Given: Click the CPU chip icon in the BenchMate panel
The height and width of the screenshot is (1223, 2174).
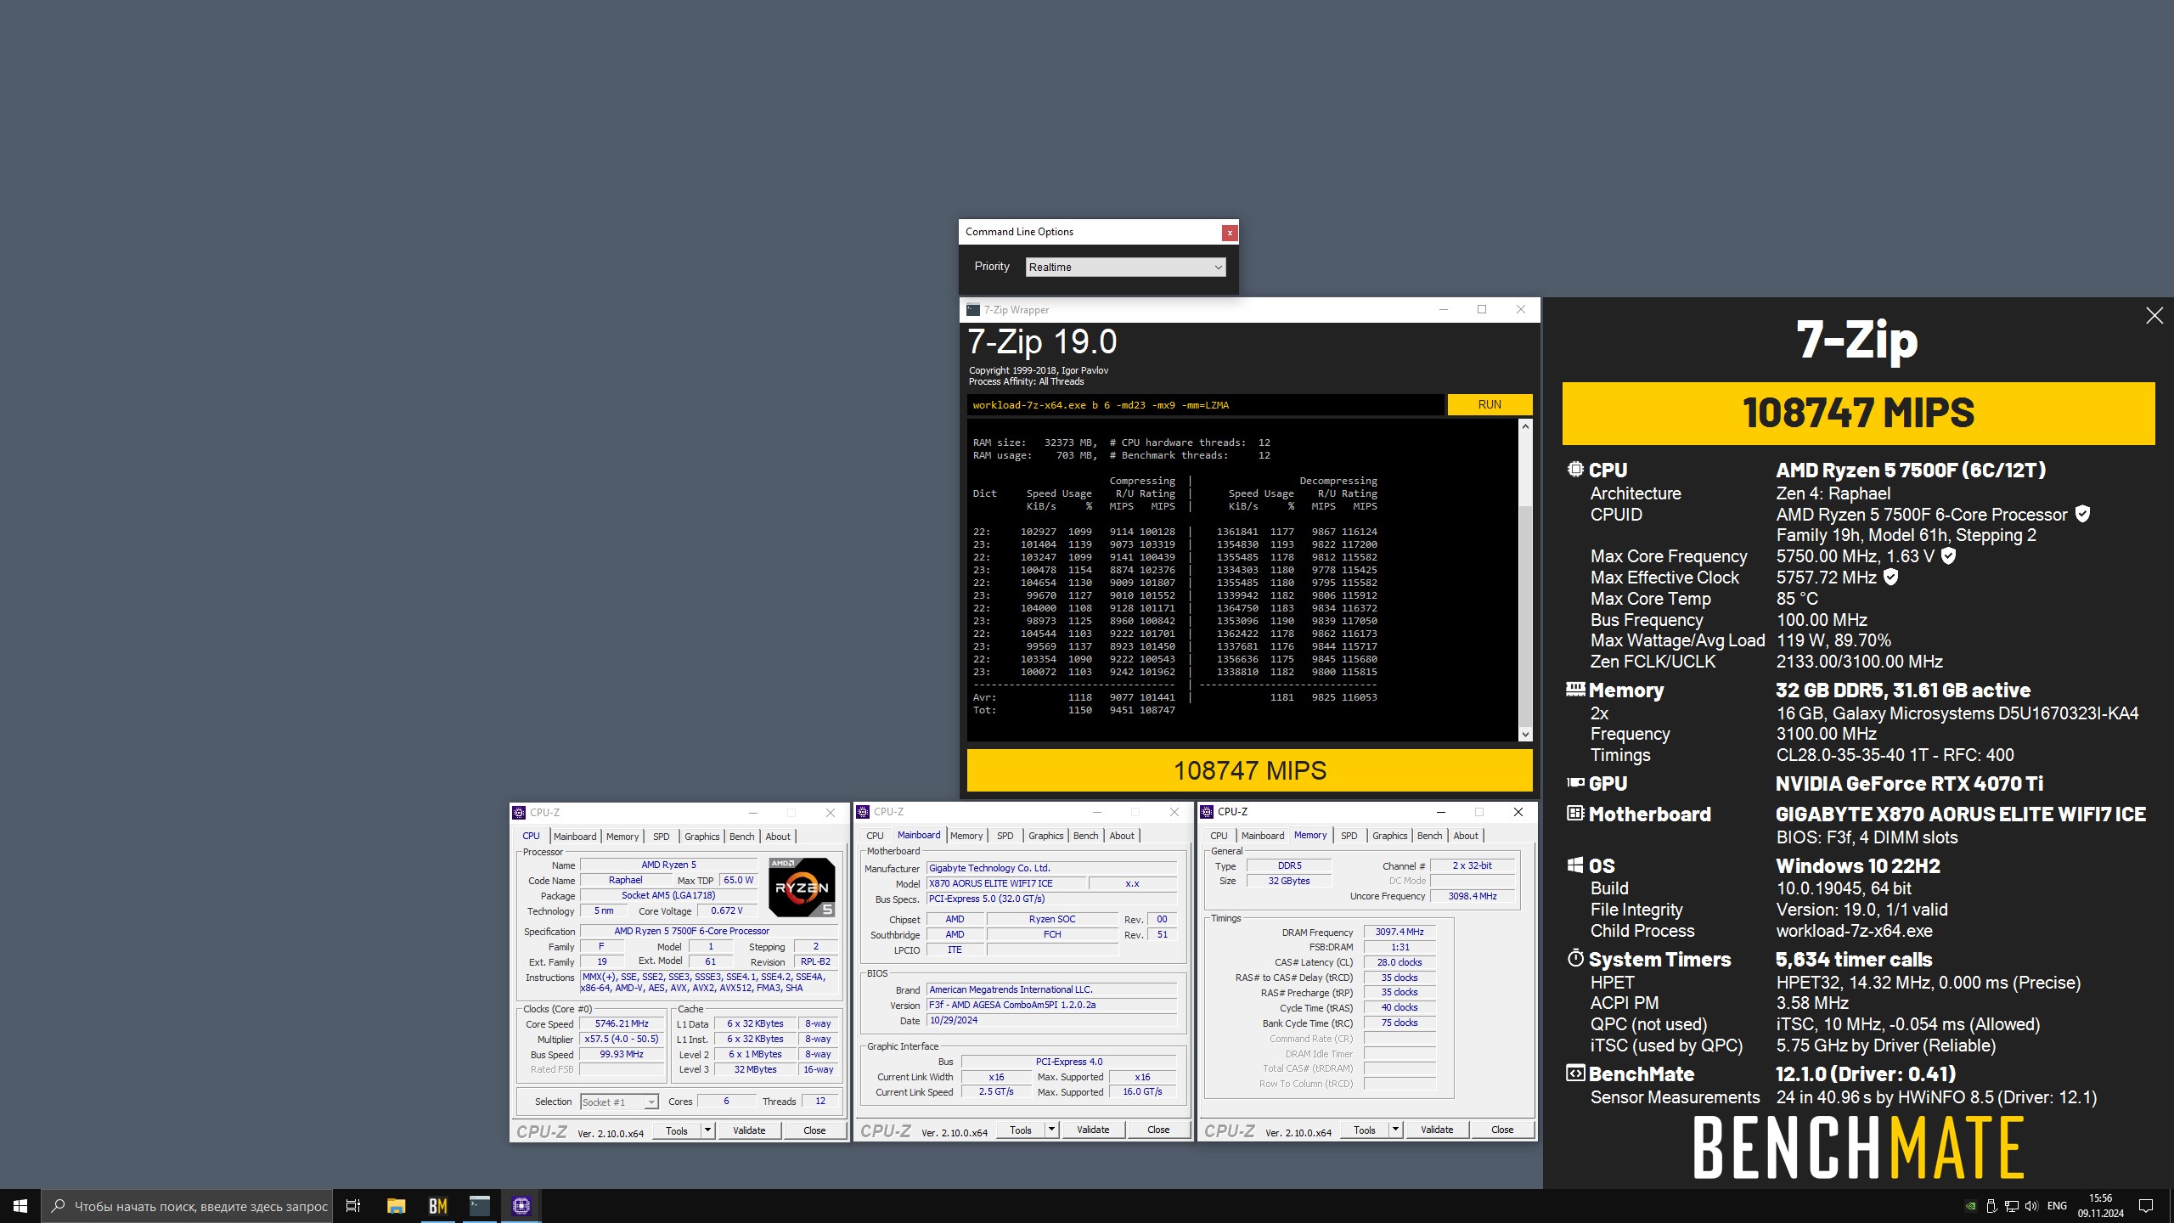Looking at the screenshot, I should pos(1575,470).
